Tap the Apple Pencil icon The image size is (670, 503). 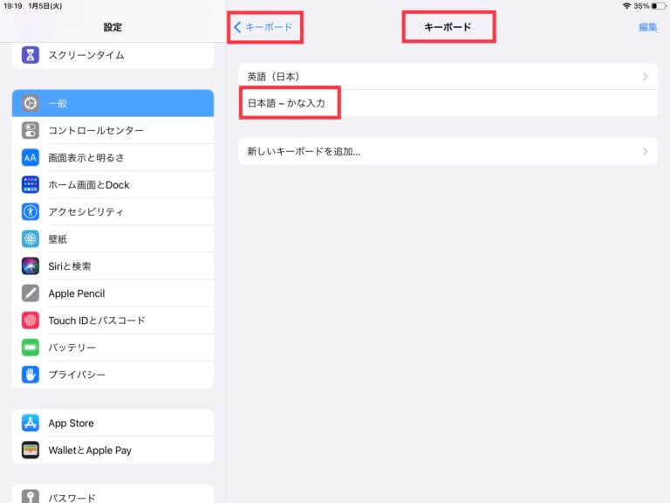point(31,293)
